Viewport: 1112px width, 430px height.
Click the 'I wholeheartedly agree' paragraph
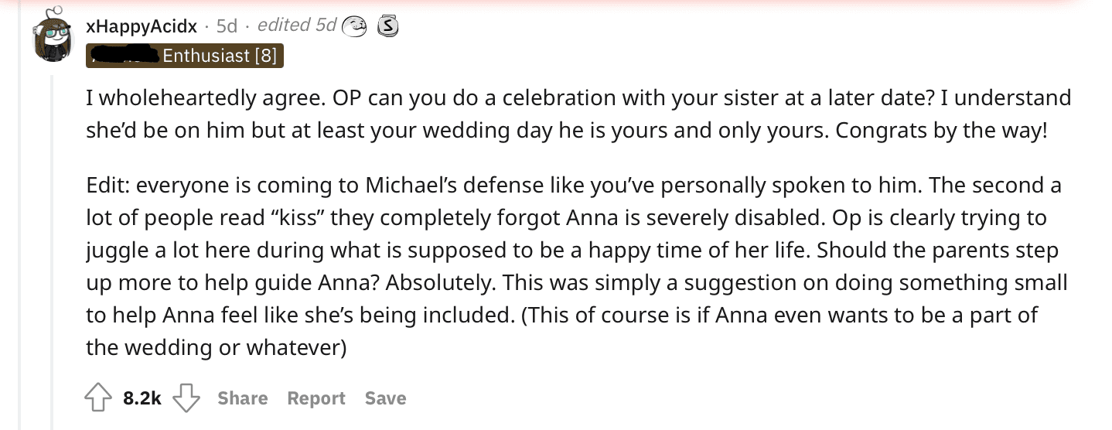[578, 113]
